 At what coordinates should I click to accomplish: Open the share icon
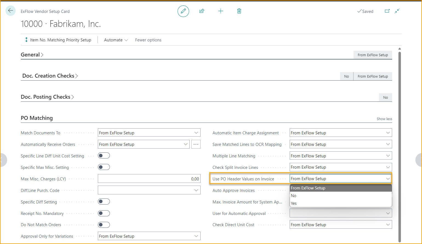click(x=202, y=11)
